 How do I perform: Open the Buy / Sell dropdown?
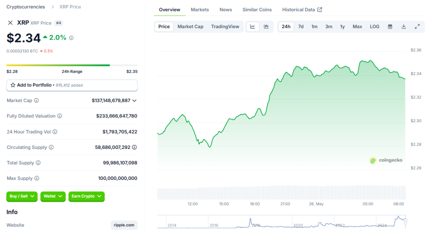click(22, 196)
